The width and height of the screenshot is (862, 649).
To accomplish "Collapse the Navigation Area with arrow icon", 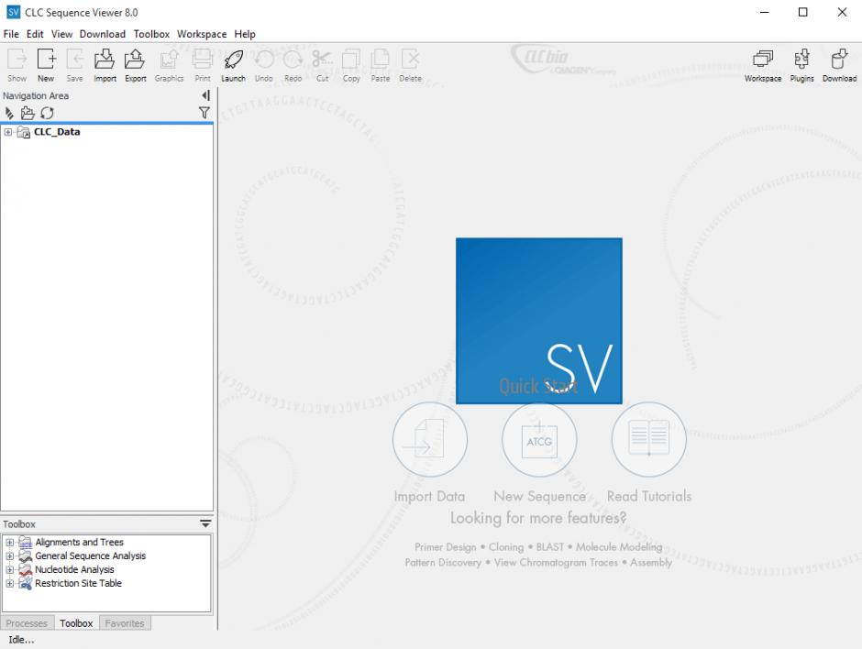I will [x=205, y=95].
